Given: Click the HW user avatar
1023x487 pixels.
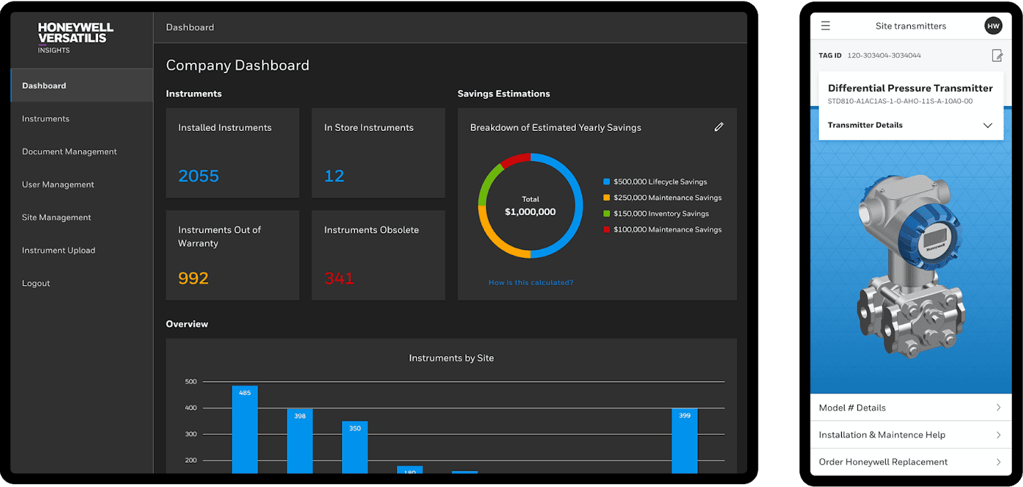Looking at the screenshot, I should pyautogui.click(x=993, y=26).
